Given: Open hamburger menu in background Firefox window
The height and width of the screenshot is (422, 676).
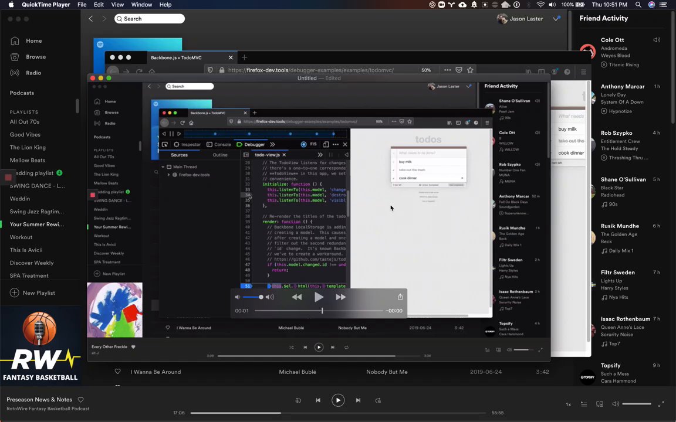Looking at the screenshot, I should [x=583, y=72].
